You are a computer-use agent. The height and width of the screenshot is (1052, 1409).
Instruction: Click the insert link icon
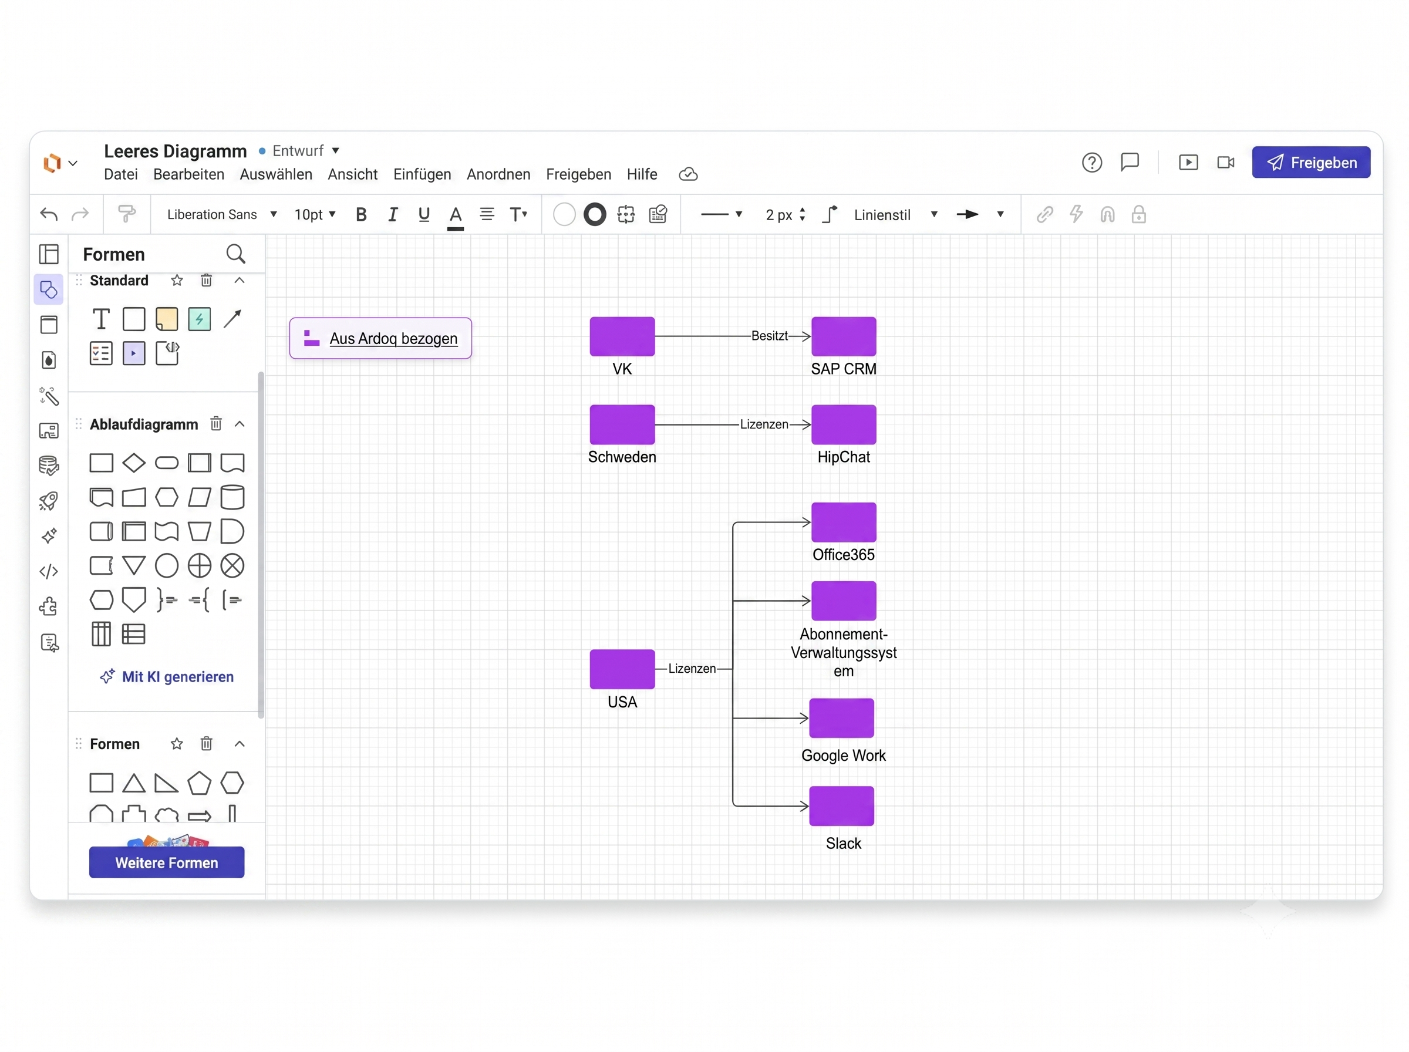coord(1045,215)
